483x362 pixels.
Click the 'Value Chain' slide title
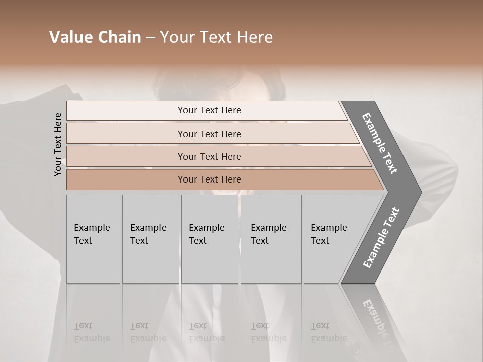click(x=161, y=37)
